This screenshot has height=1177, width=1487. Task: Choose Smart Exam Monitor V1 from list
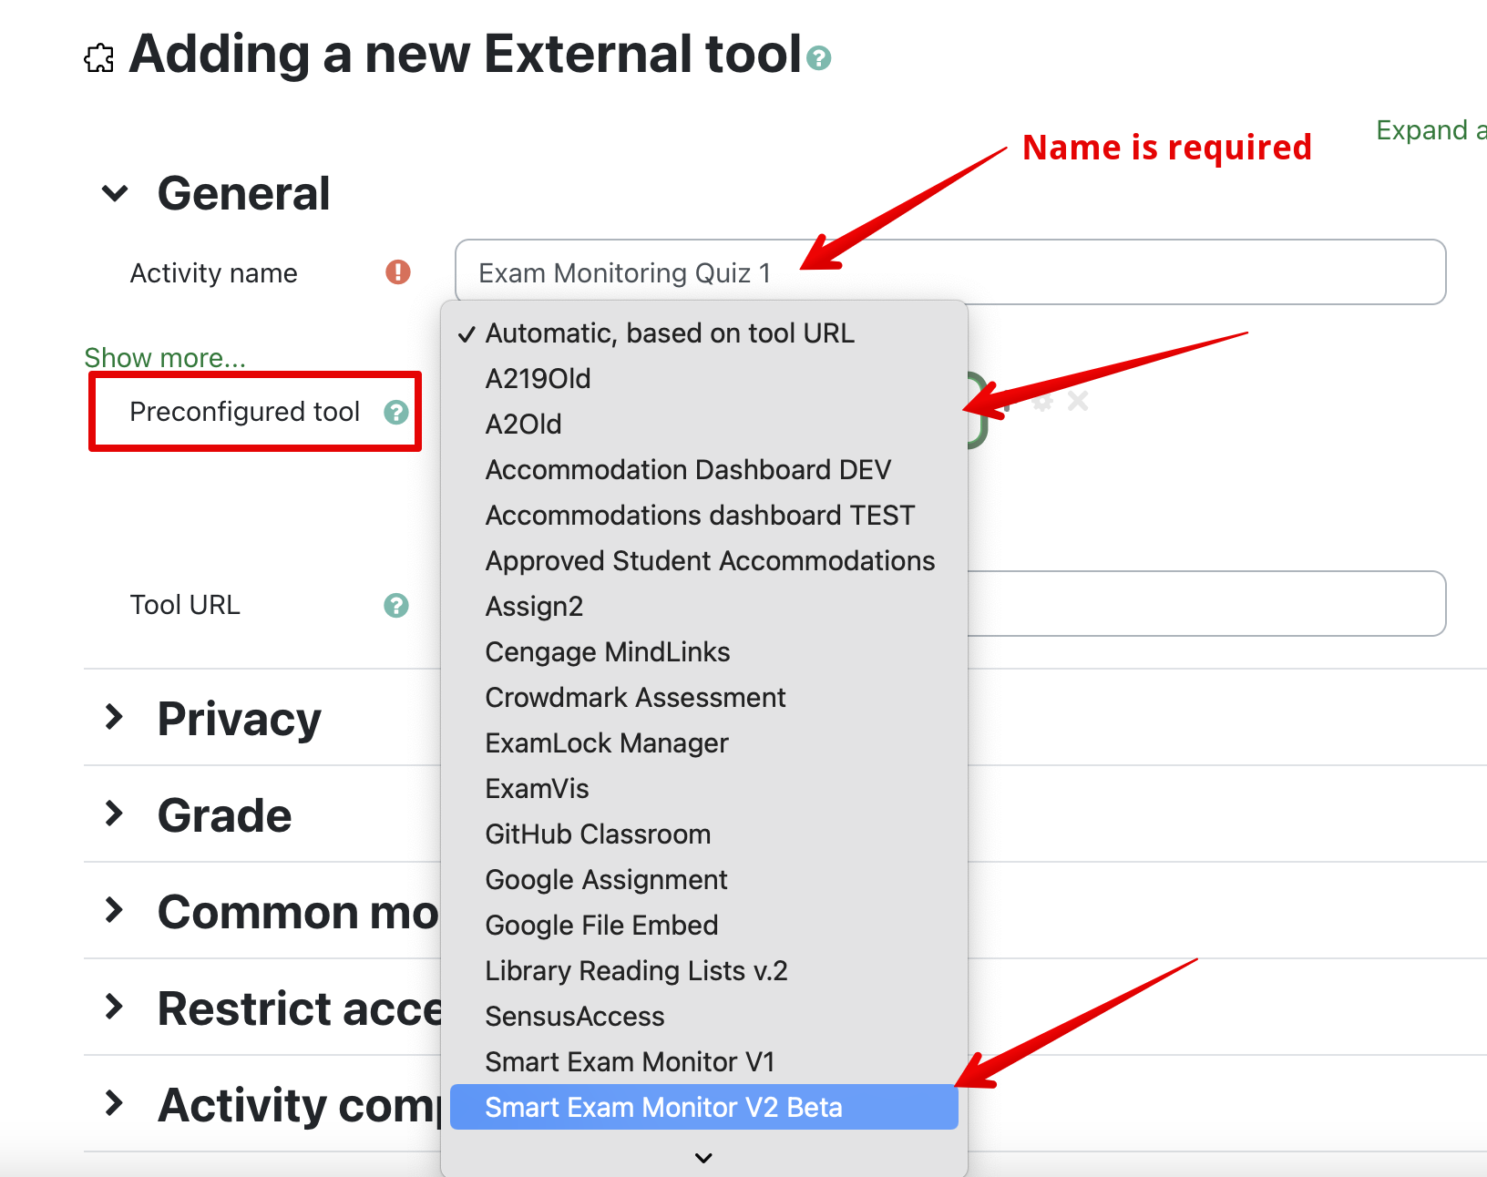pos(630,1061)
